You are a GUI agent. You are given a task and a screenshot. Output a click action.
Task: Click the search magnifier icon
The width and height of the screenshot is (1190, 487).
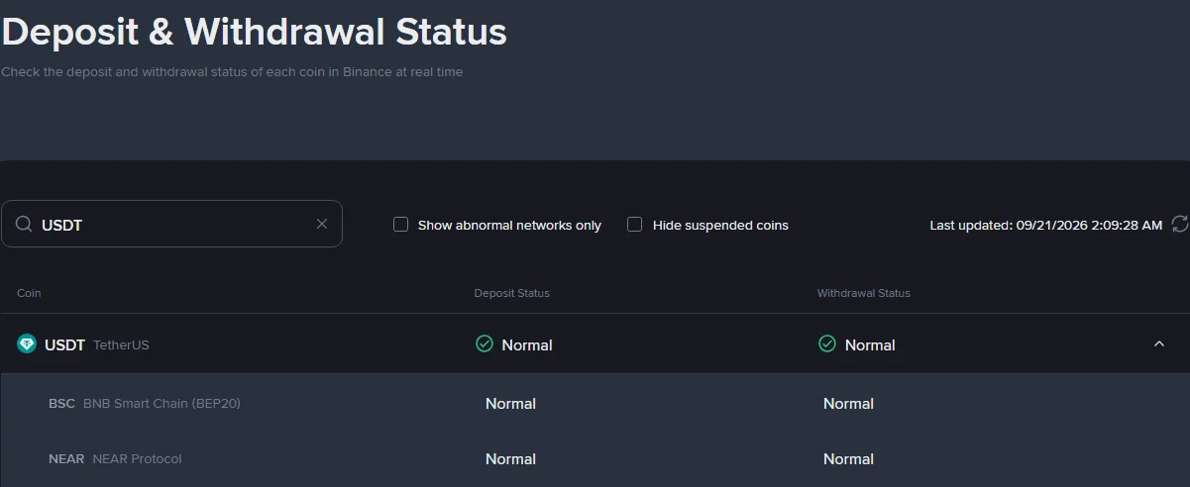pos(24,225)
